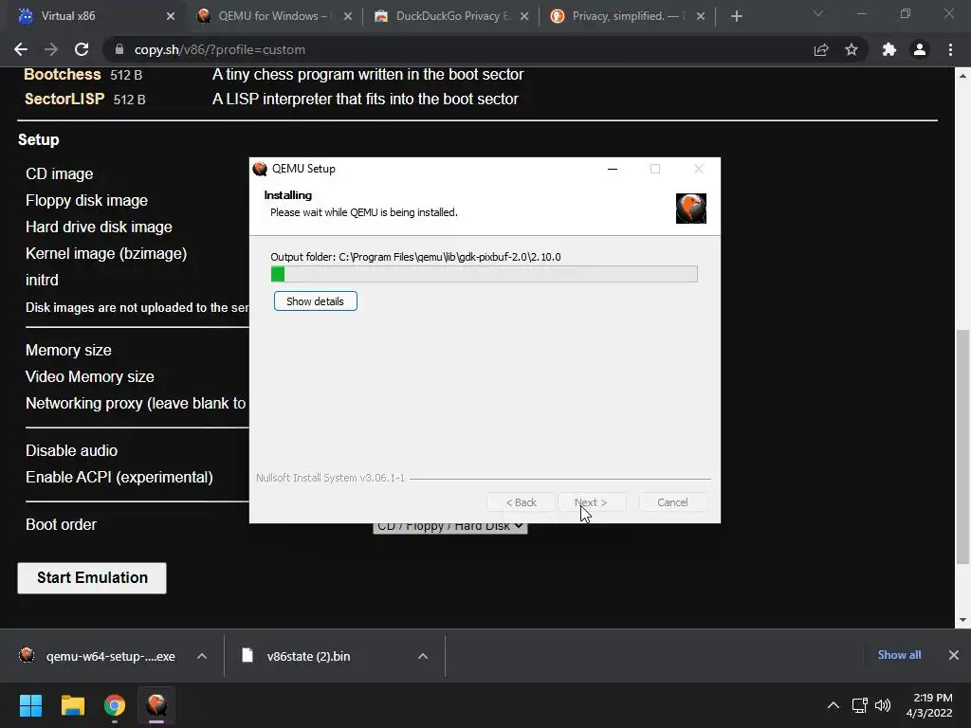
Task: Open the Boot order dropdown
Action: (x=450, y=526)
